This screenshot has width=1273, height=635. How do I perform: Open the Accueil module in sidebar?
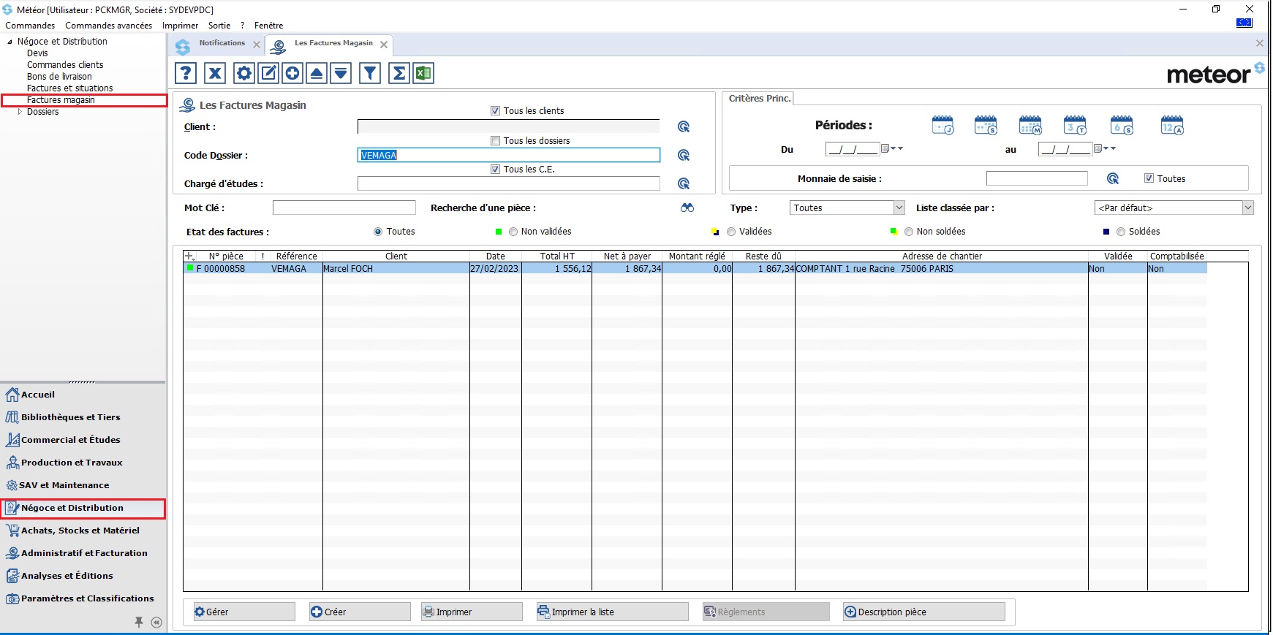point(38,395)
